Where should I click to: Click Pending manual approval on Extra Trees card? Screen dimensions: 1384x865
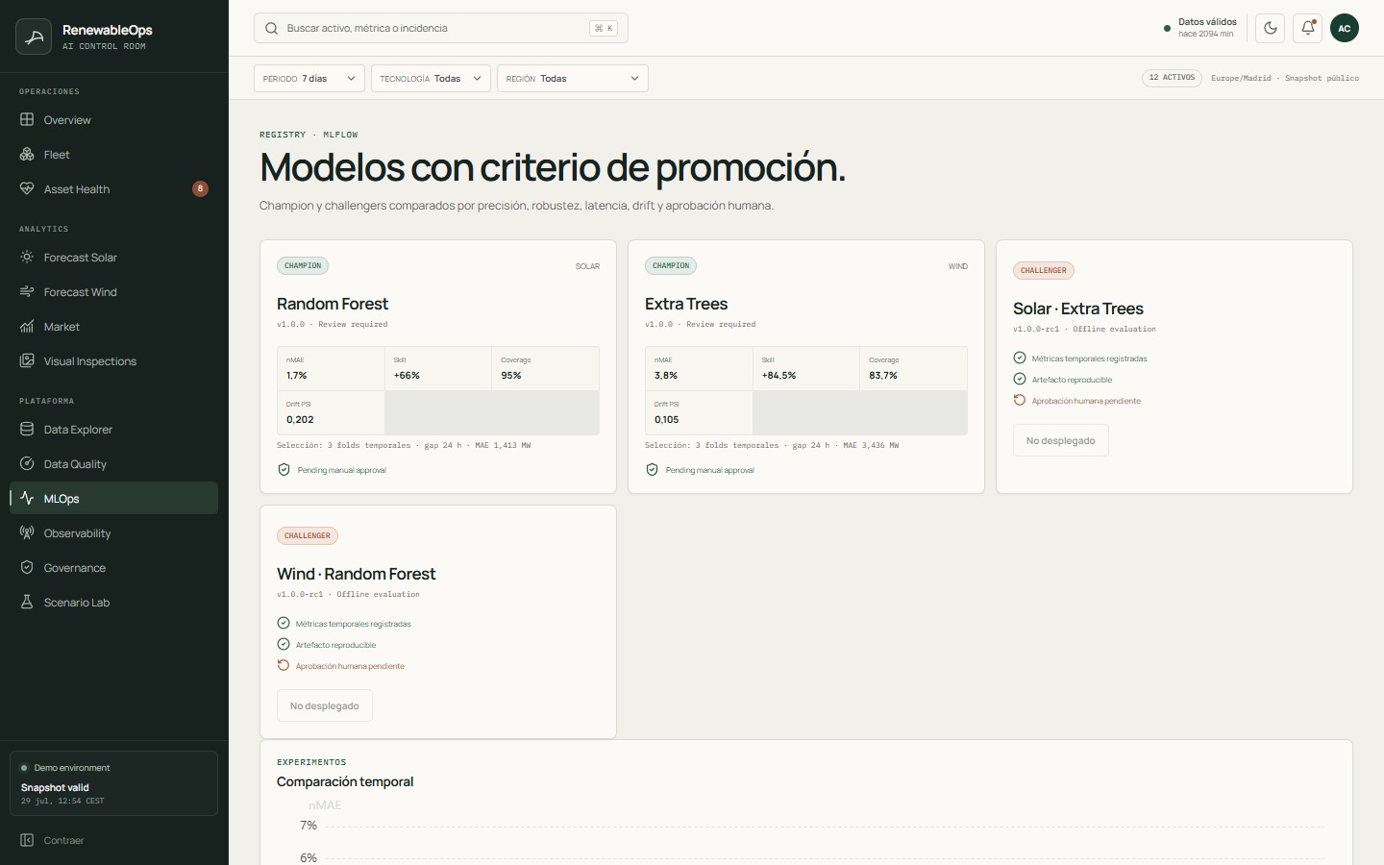pos(710,470)
